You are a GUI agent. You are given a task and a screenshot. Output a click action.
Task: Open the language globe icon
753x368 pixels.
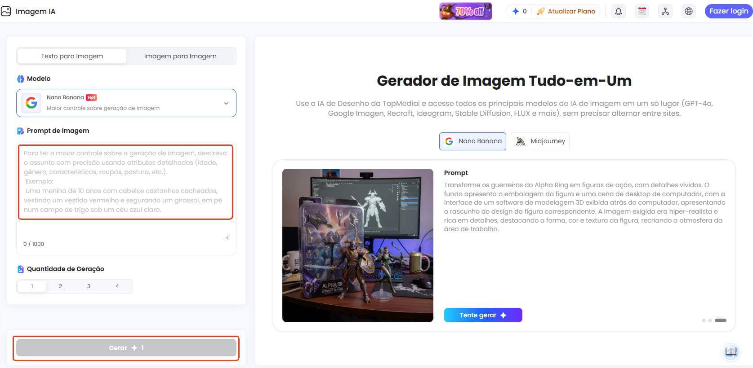(x=689, y=11)
